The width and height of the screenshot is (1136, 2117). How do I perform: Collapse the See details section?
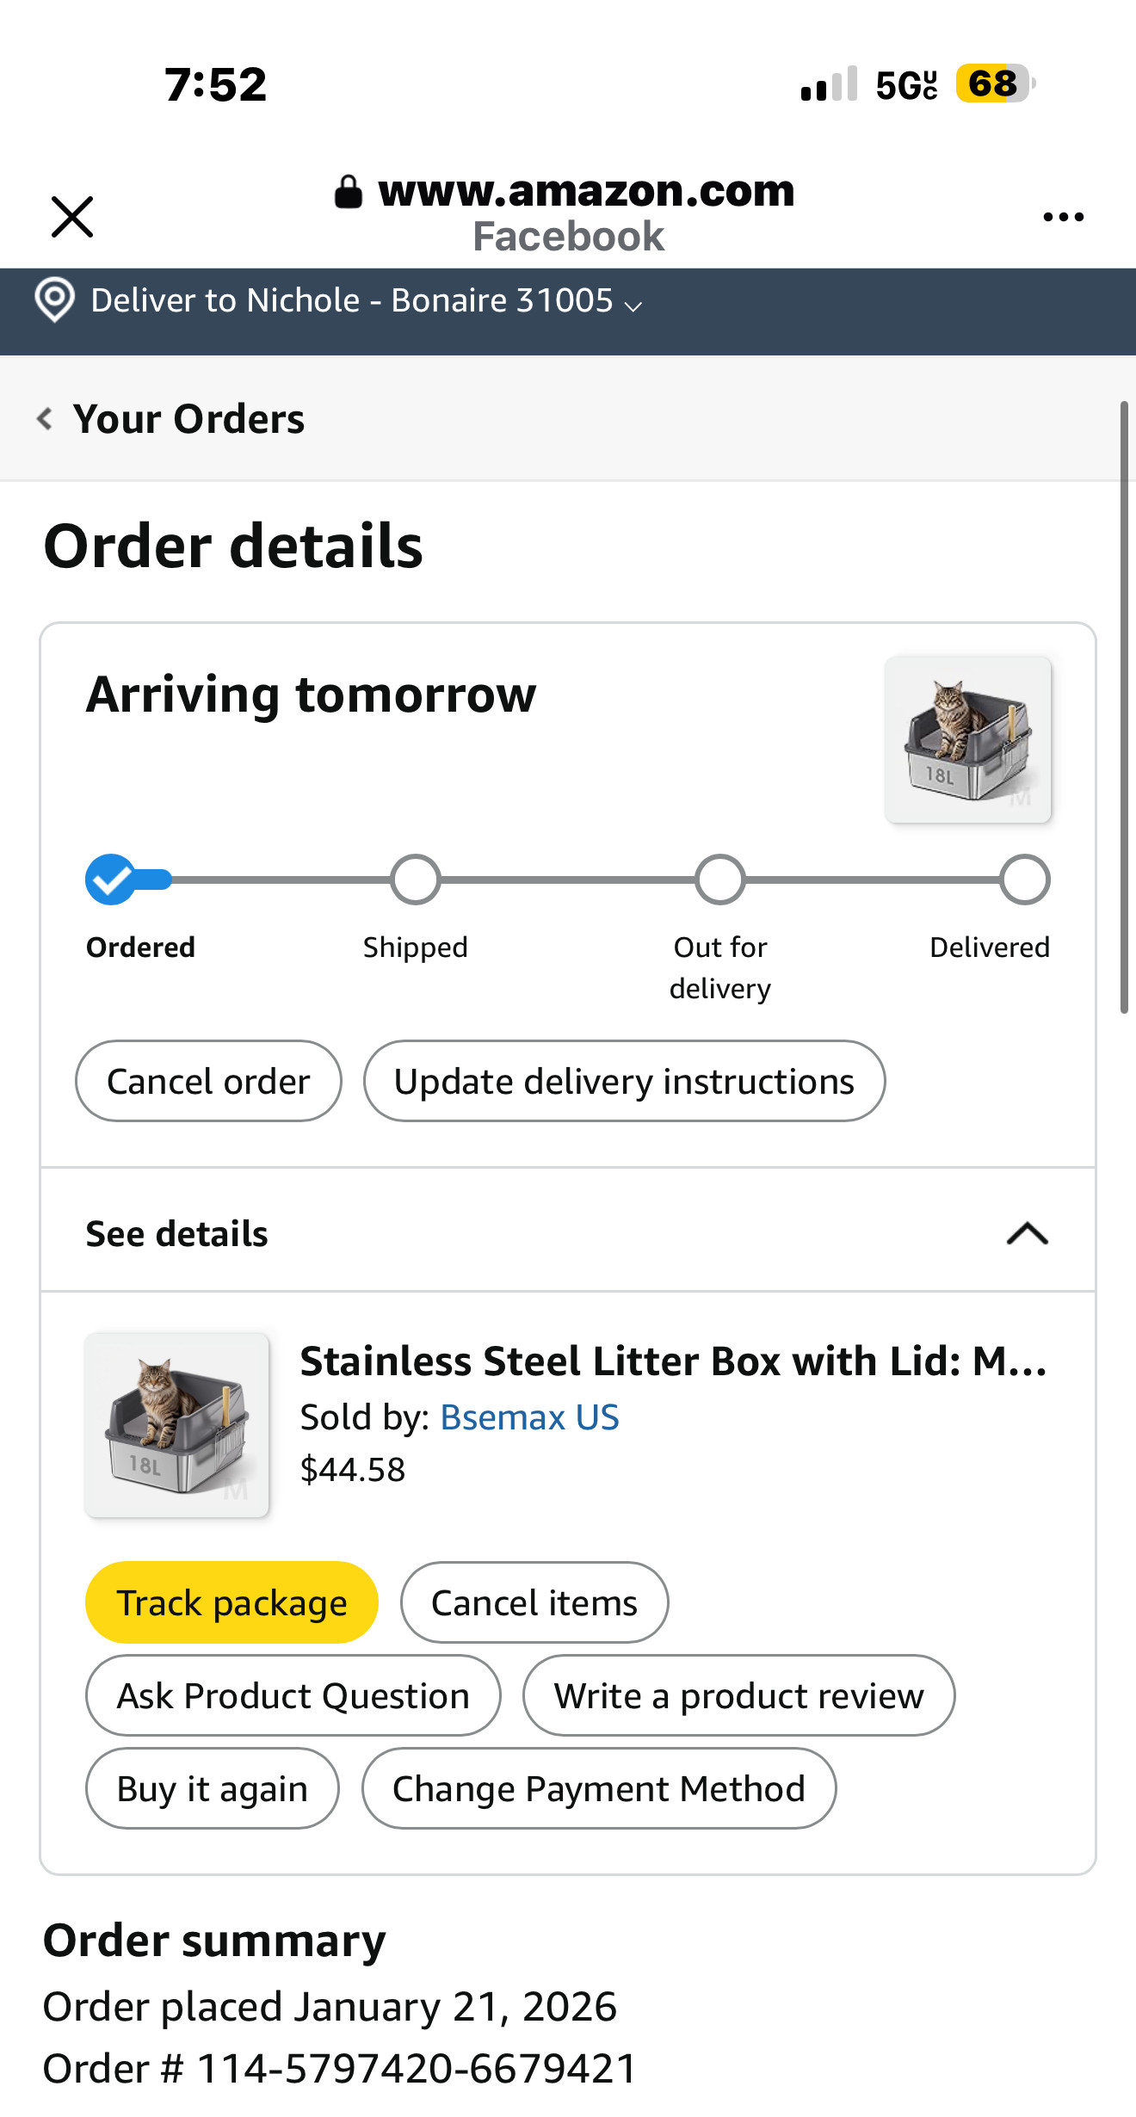click(x=1027, y=1233)
